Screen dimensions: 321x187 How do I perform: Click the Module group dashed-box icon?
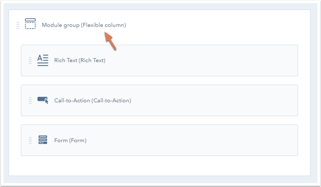[x=30, y=24]
